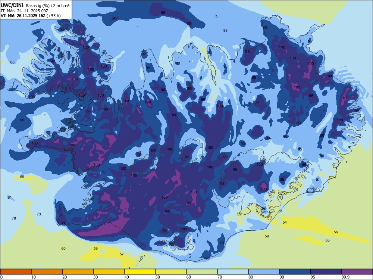373x280 pixels.
Task: Click the '65' humidity value on the map
Action: pos(327,240)
